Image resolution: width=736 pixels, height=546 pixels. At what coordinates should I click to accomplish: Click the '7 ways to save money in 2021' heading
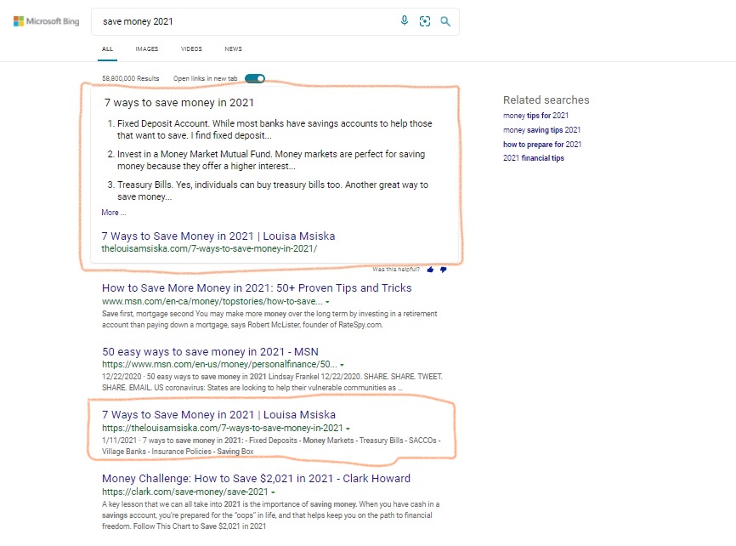pyautogui.click(x=178, y=103)
